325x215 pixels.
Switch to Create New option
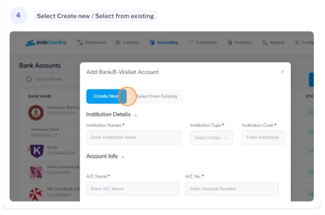tap(106, 96)
